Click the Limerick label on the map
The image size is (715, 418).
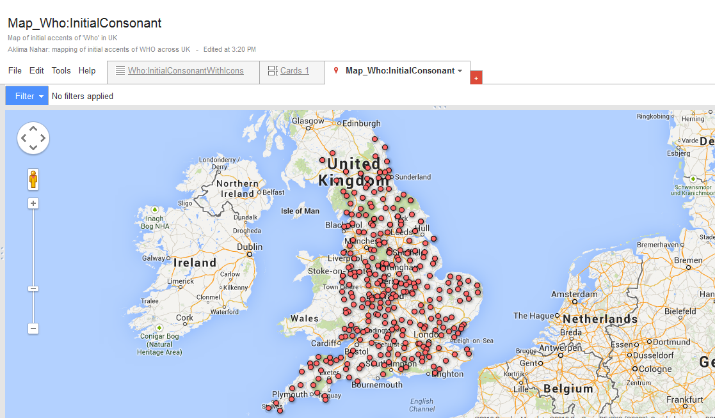tap(181, 281)
